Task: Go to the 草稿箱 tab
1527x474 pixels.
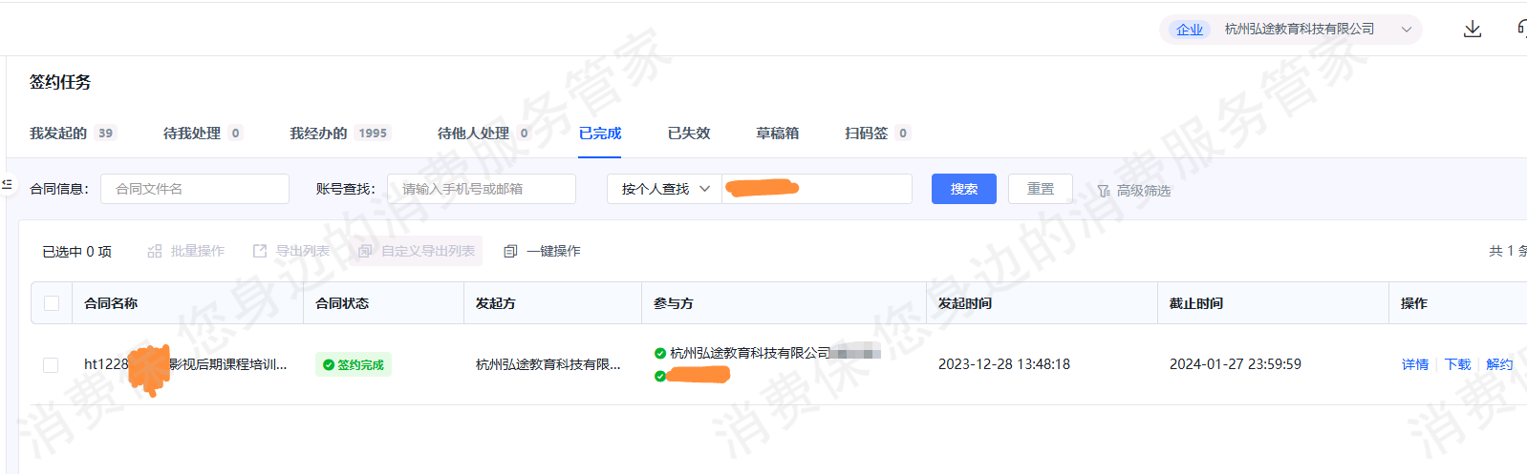Action: pos(777,134)
